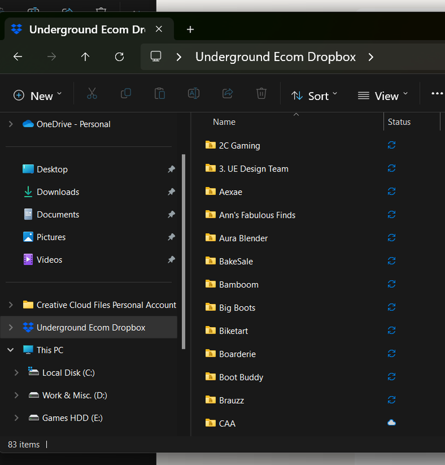Open the New item dropdown
Viewport: 445px width, 465px height.
37,96
